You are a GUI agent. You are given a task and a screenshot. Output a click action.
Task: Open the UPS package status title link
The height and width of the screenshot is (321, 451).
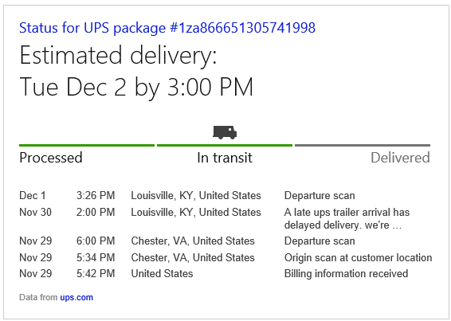coord(167,28)
